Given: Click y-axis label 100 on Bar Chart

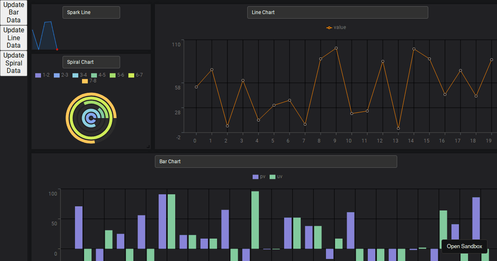Looking at the screenshot, I should tap(53, 193).
